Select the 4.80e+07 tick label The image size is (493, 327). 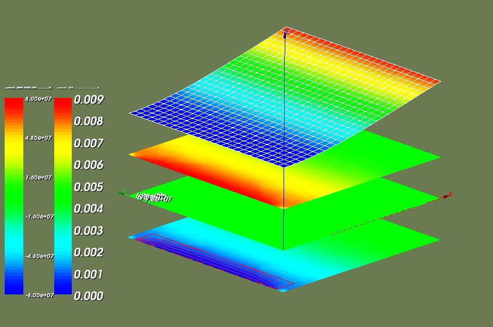pyautogui.click(x=39, y=138)
